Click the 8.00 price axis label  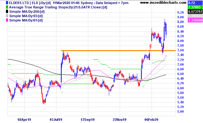(181, 41)
